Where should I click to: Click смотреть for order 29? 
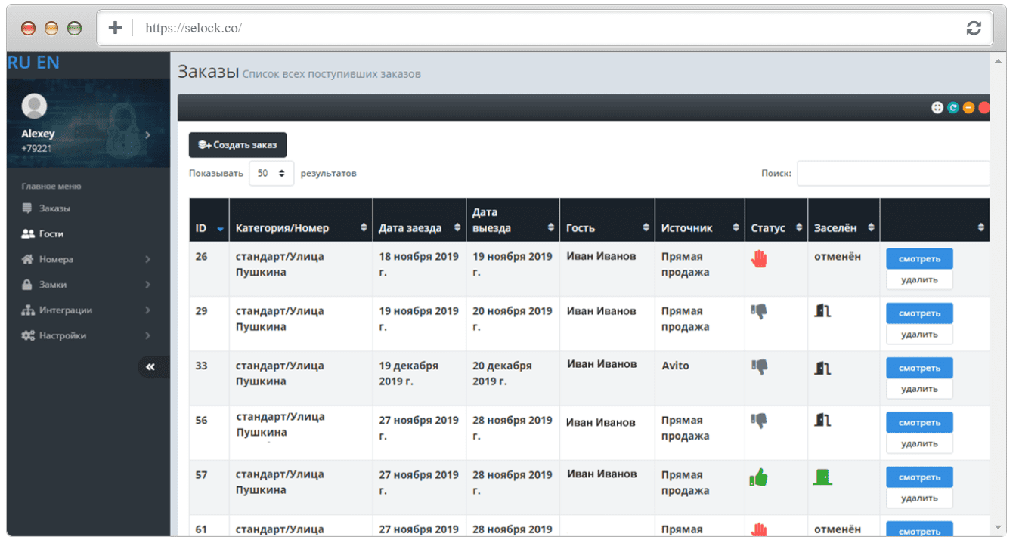919,313
